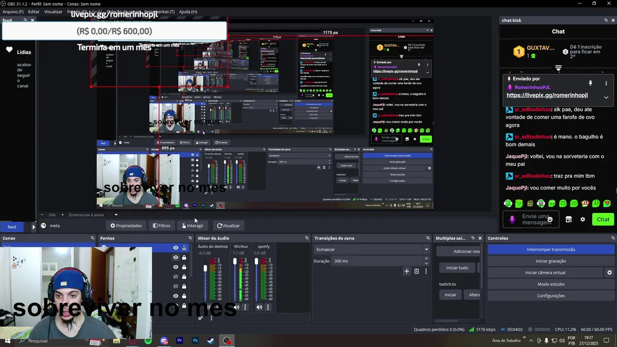Open the Arquivo (F) menu

[x=13, y=12]
